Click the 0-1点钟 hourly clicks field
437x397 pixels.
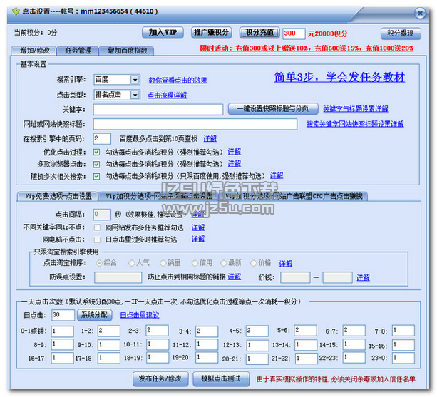coord(63,331)
